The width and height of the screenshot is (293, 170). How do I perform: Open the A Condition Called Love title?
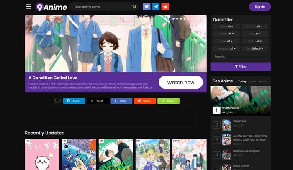point(53,78)
